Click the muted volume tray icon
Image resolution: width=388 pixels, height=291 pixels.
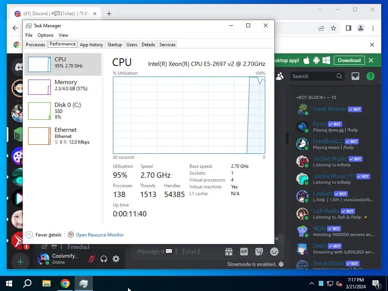click(339, 283)
